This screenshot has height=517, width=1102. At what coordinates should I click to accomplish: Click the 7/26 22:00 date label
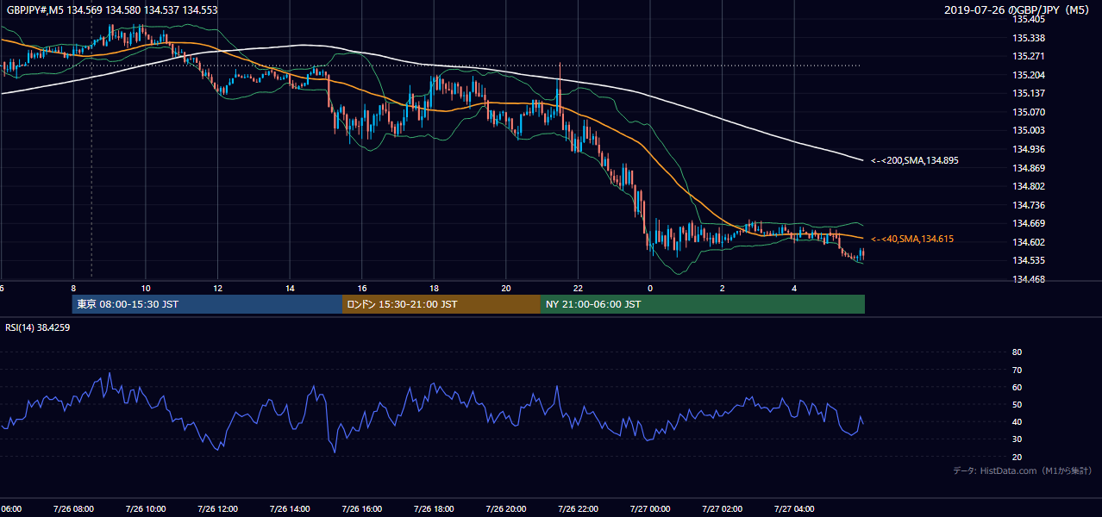[x=578, y=509]
